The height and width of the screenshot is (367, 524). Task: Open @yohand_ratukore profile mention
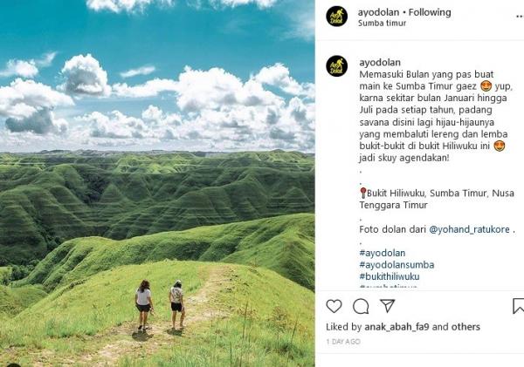[469, 229]
